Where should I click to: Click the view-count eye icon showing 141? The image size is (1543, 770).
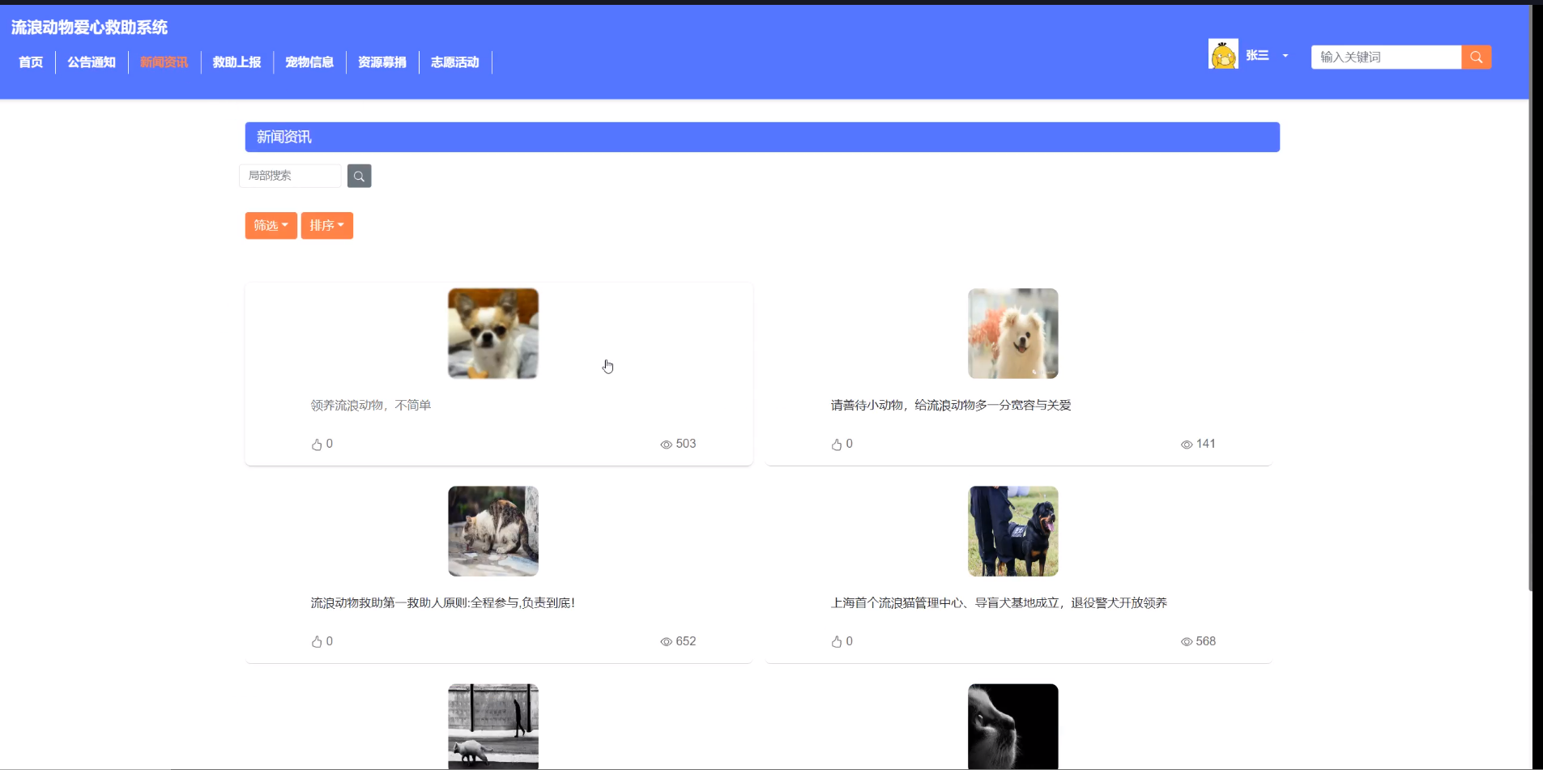[1187, 445]
